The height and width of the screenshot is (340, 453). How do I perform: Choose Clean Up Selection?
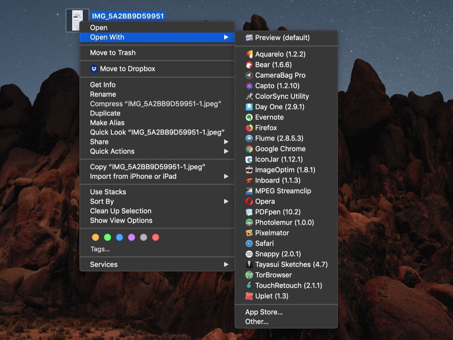coord(157,211)
